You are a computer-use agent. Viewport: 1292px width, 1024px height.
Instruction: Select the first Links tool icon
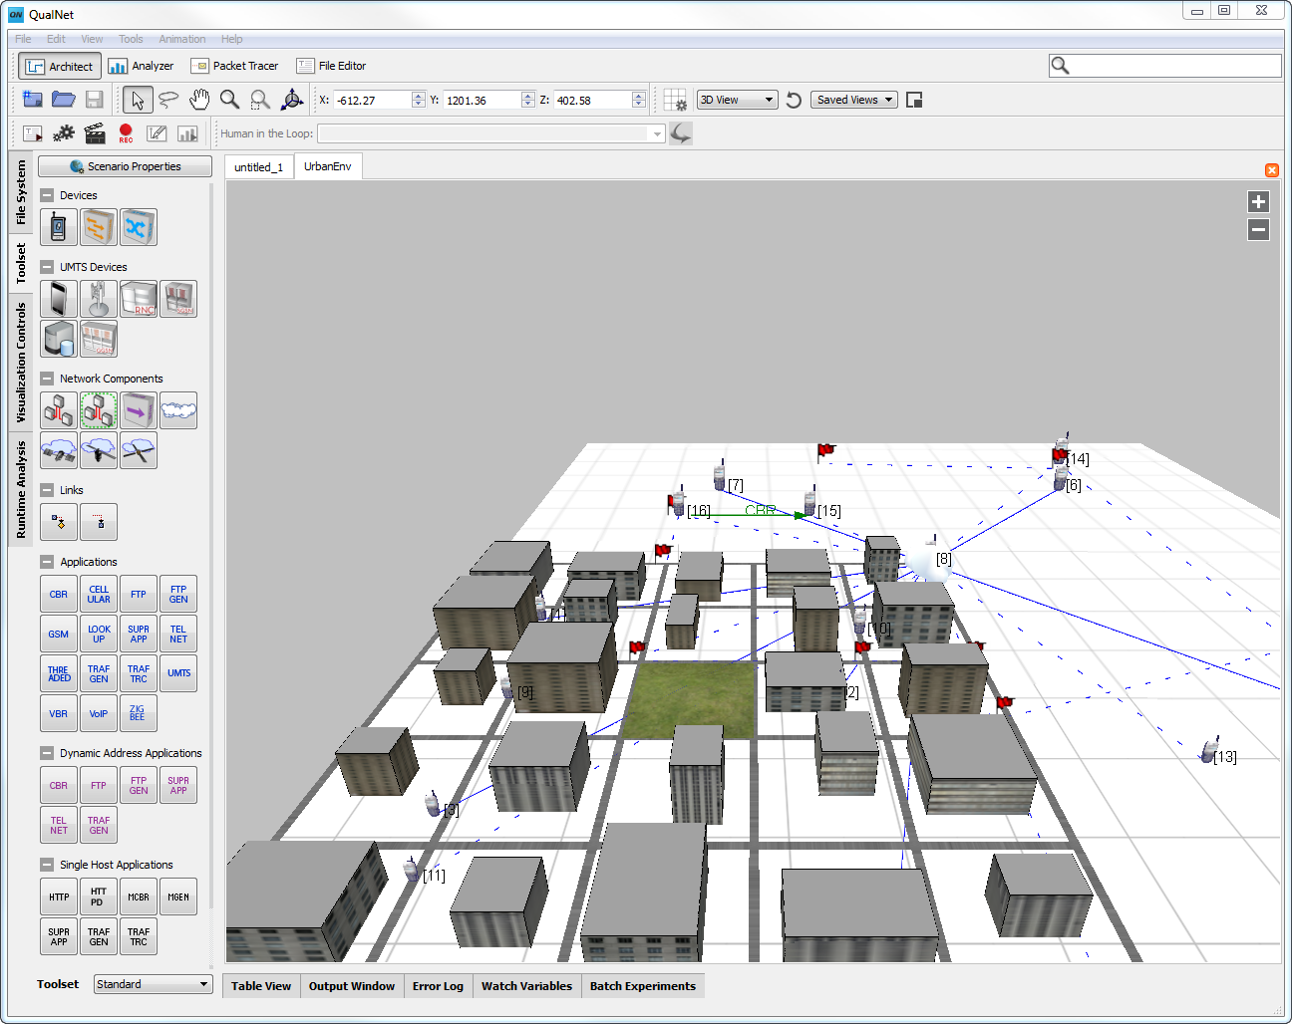pyautogui.click(x=59, y=522)
